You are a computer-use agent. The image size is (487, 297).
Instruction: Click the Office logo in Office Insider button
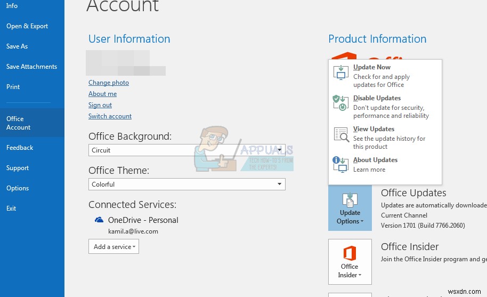[x=350, y=253]
